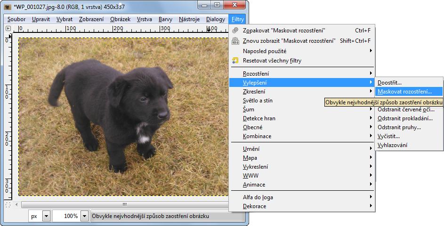This screenshot has width=444, height=226.
Task: Choose Maskovat rozostření... filter
Action: click(409, 92)
